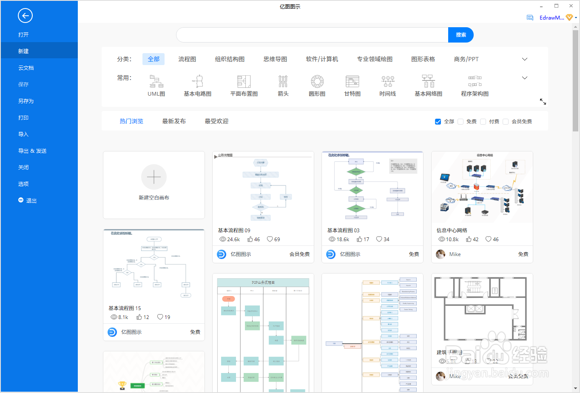The width and height of the screenshot is (580, 393).
Task: Click the back arrow circle icon
Action: 26,16
